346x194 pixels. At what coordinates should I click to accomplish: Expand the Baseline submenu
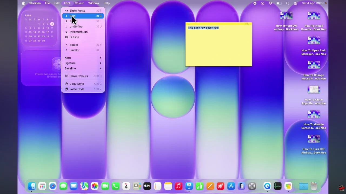(70, 68)
